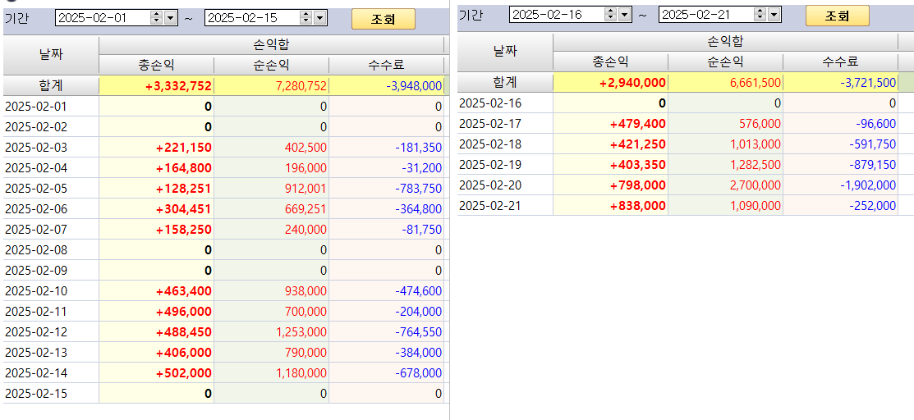Click the +798,000 cell for 2025-02-20
This screenshot has width=914, height=420.
click(610, 185)
